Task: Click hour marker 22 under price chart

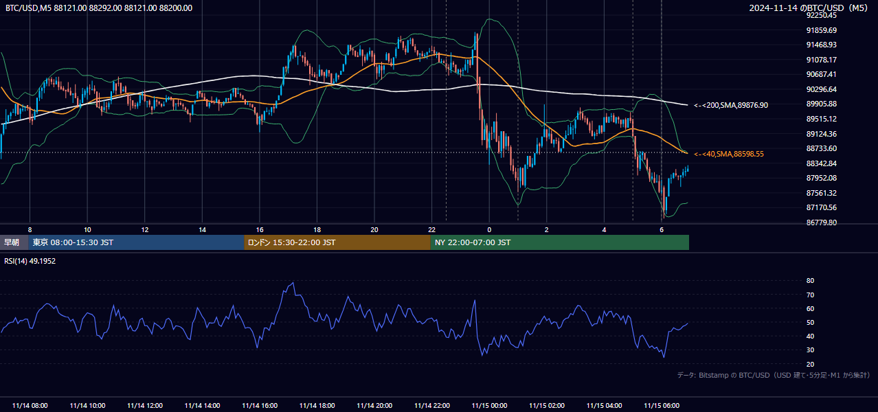Action: coord(432,229)
